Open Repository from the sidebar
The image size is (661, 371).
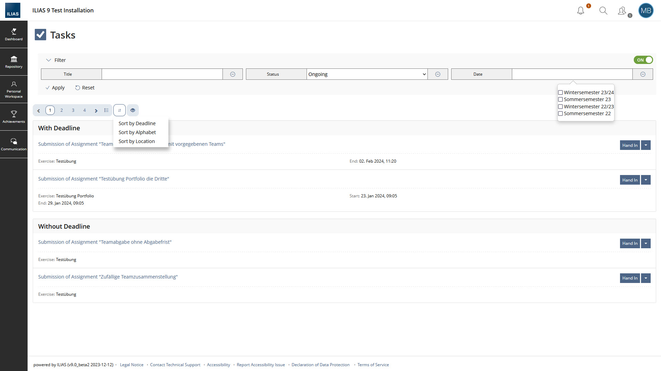(x=14, y=62)
